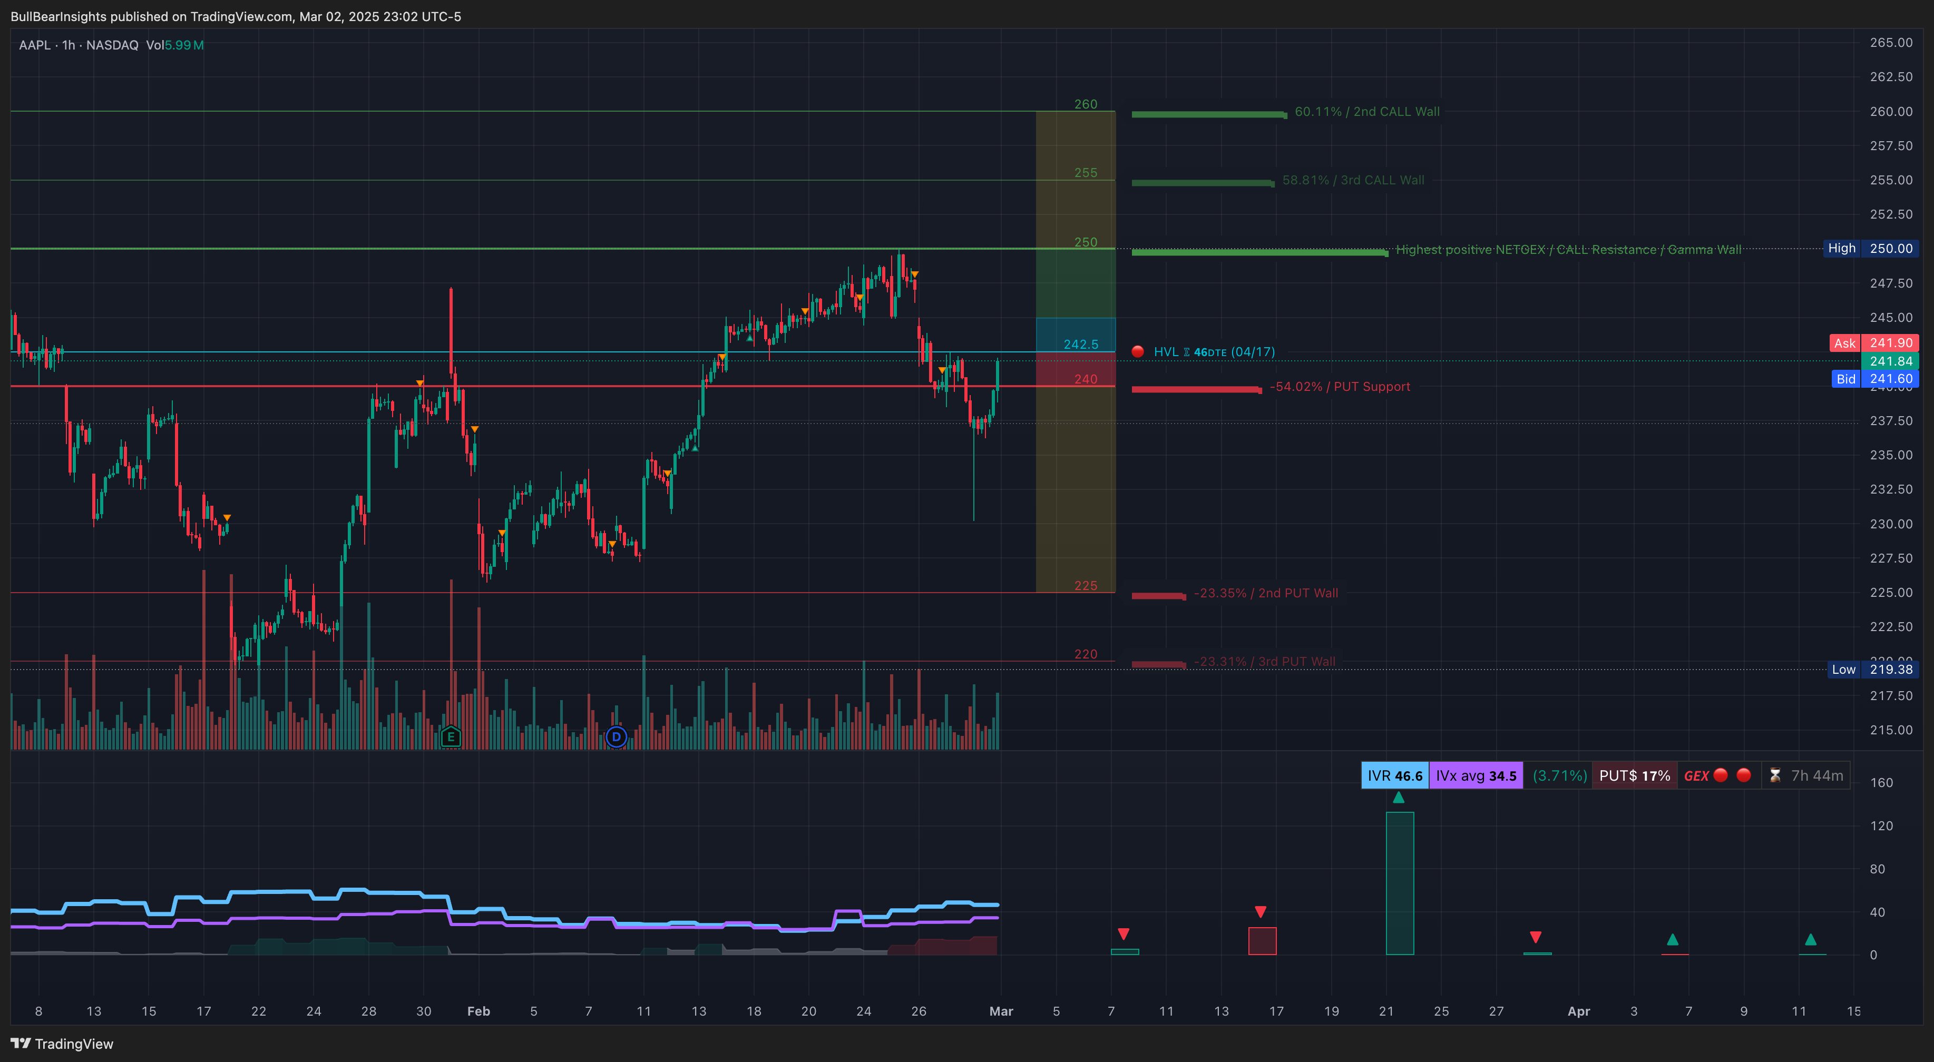Click the earnings 'E' marker on the chart
This screenshot has width=1934, height=1062.
(x=451, y=736)
